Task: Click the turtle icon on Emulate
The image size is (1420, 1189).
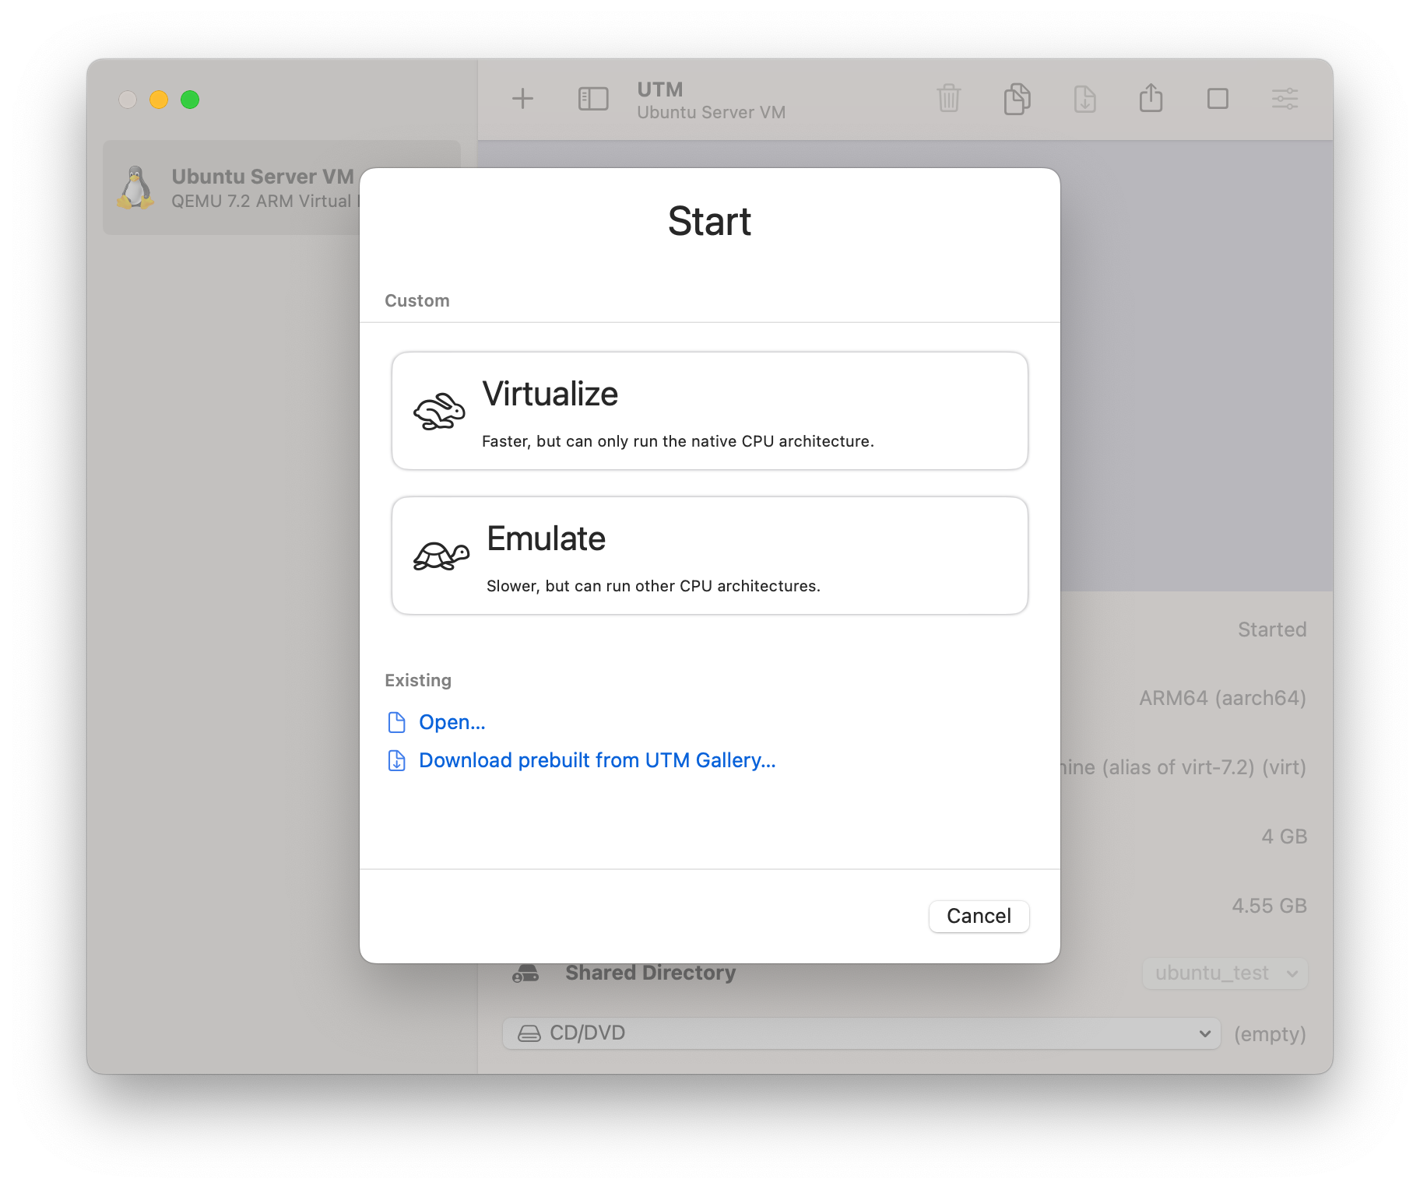Action: coord(441,556)
